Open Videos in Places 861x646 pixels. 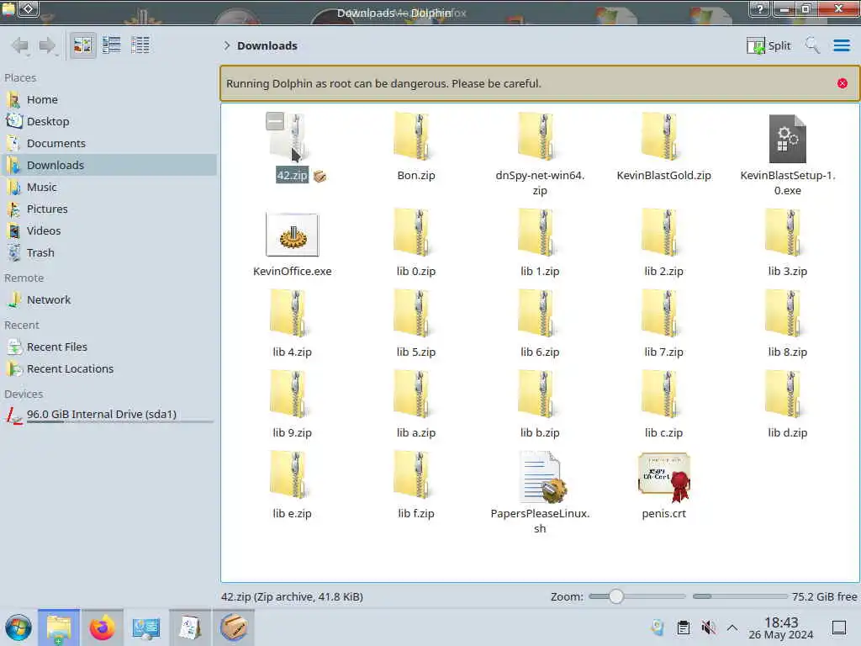coord(108,231)
